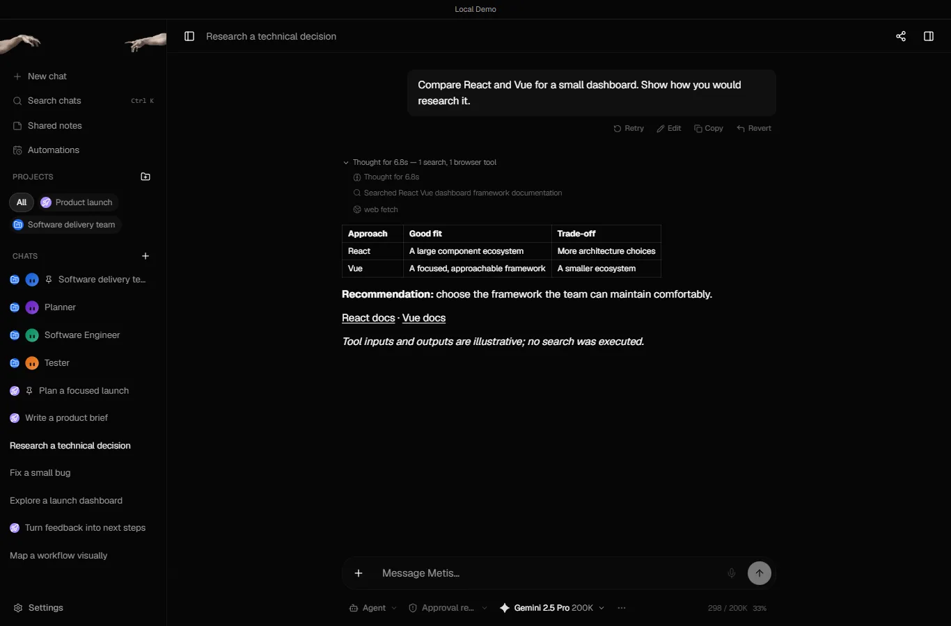Open the Gemini 2.5 Pro model selector
951x626 pixels.
(x=552, y=608)
